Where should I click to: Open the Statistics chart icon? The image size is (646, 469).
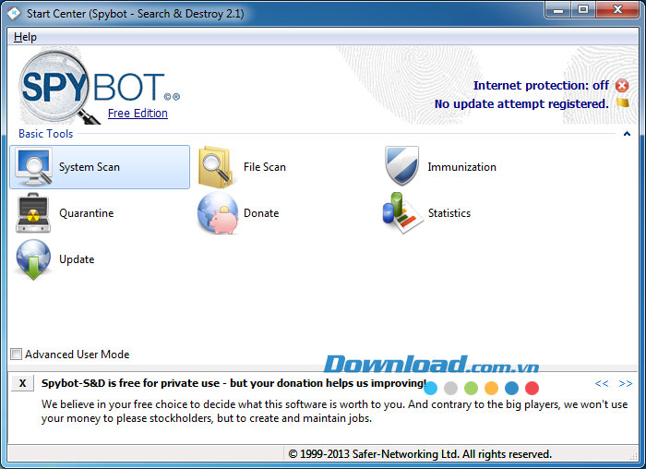[x=401, y=213]
